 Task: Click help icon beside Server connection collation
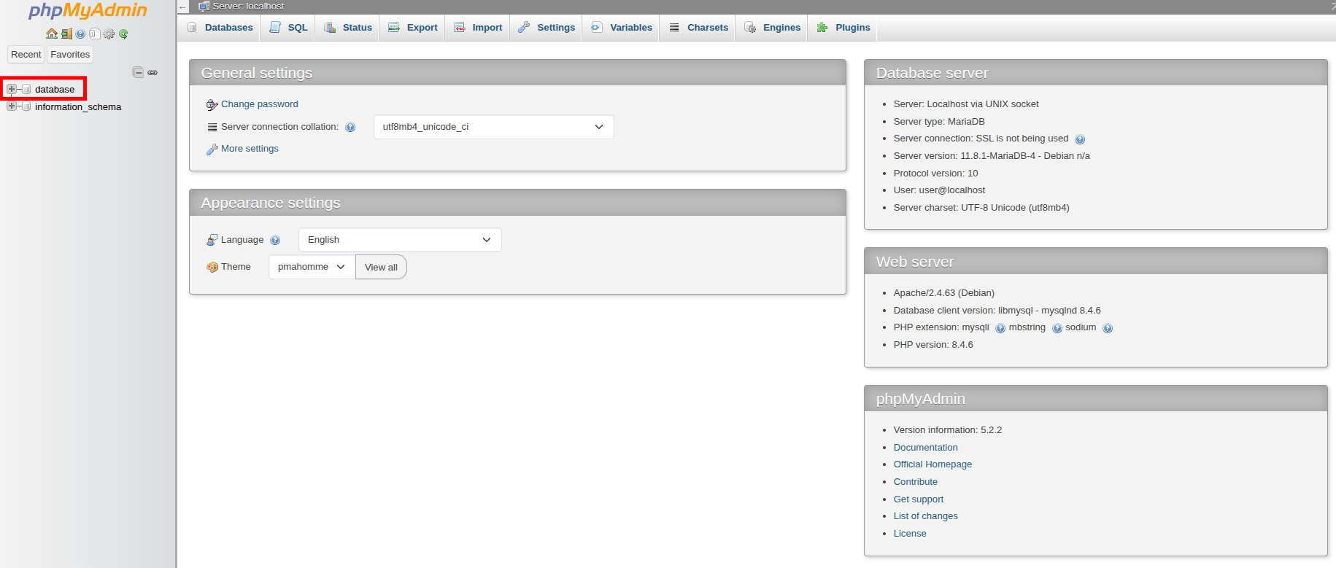[x=350, y=127]
